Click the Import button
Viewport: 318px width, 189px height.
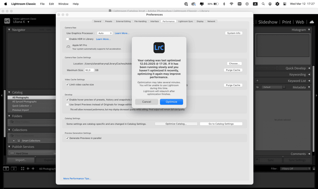[21, 160]
